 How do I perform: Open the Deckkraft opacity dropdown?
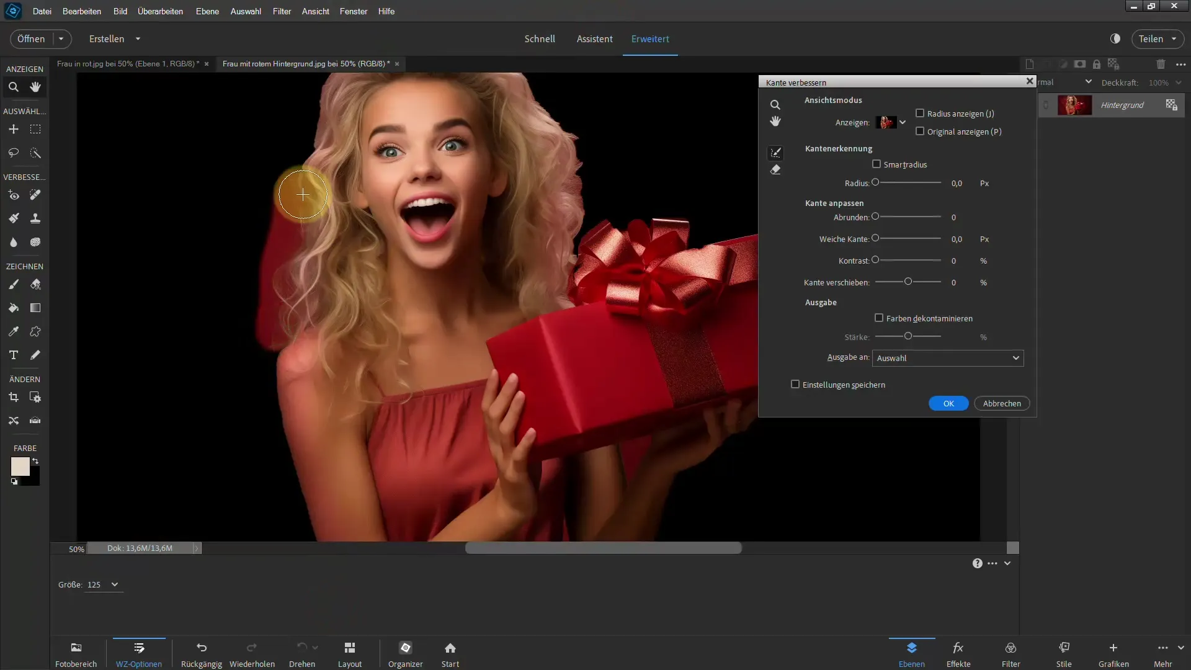pos(1179,83)
